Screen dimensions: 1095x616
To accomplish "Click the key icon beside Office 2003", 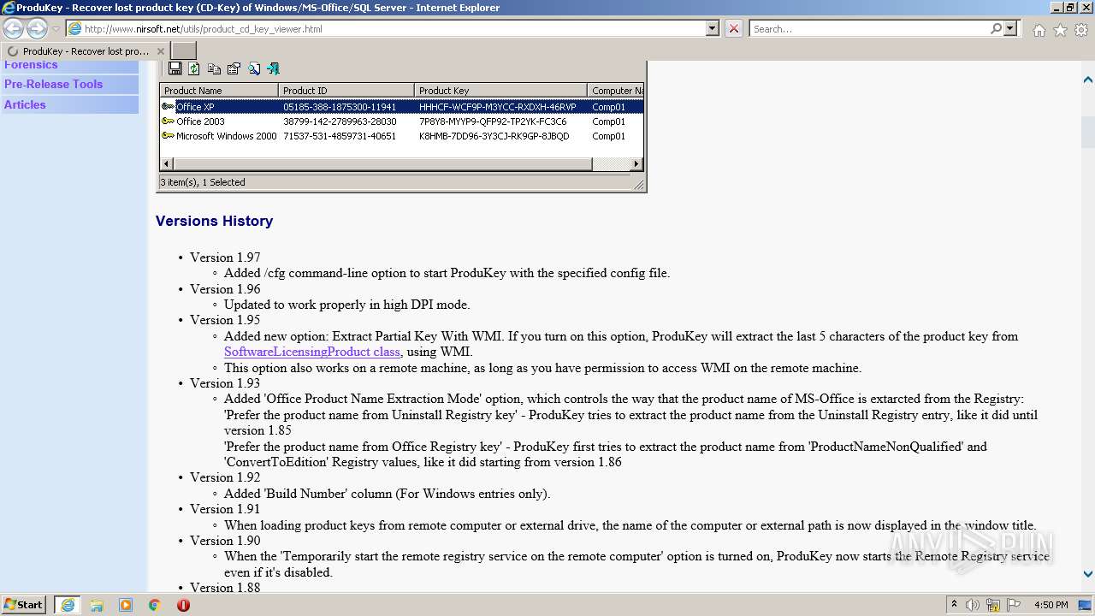I will pyautogui.click(x=168, y=121).
